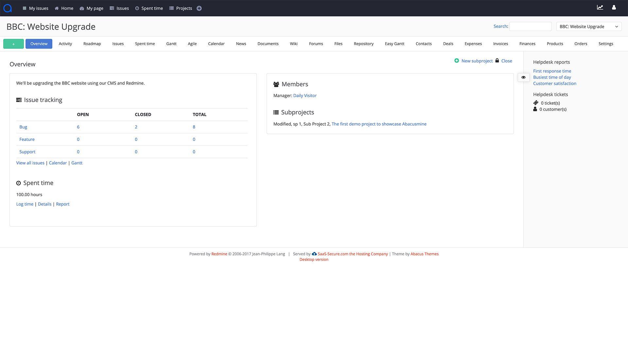Viewport: 628px width, 353px height.
Task: Click the analytics chart icon in navbar
Action: coord(600,8)
